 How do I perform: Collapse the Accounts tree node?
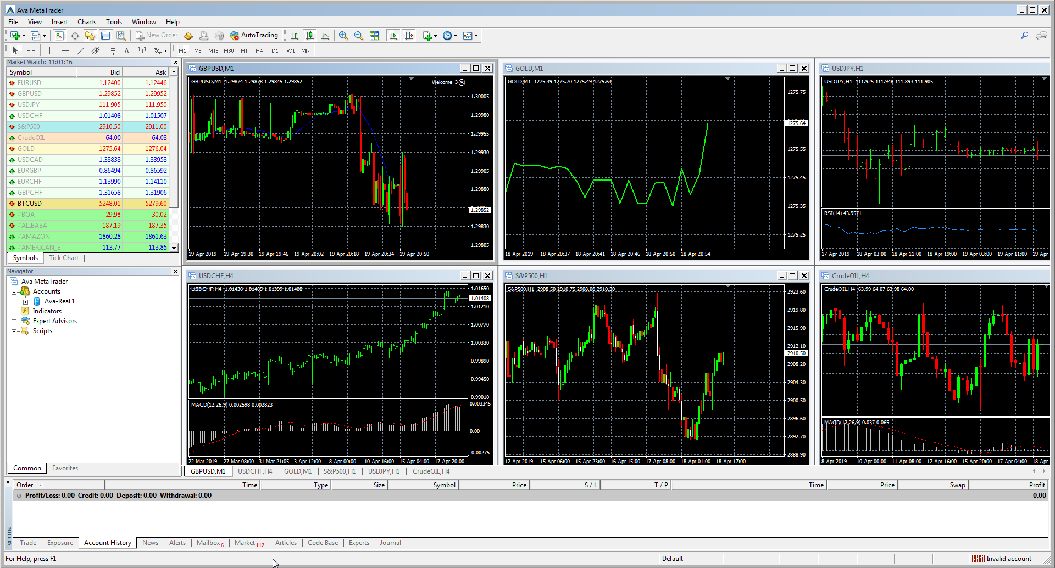pyautogui.click(x=14, y=291)
